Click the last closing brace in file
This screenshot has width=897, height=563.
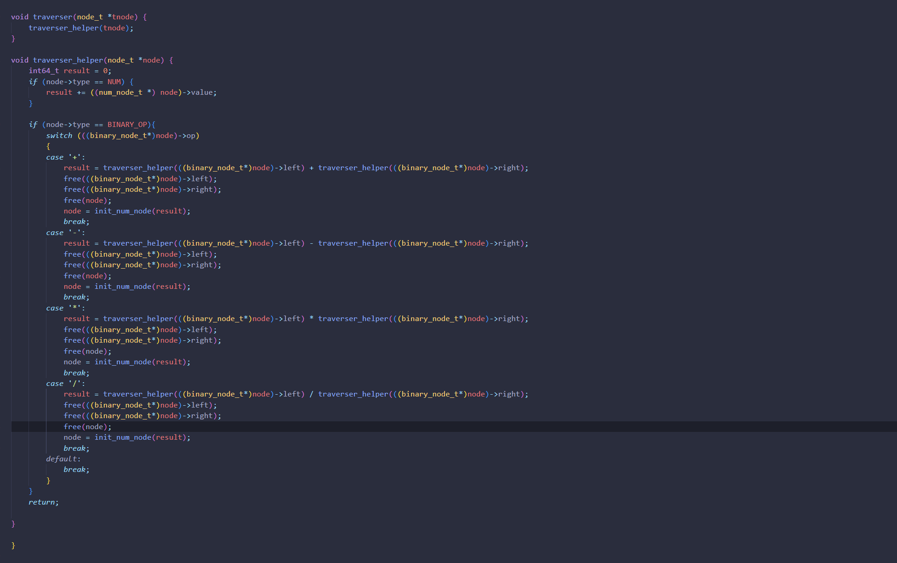coord(13,545)
